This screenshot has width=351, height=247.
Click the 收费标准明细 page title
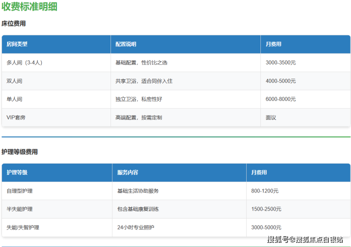29,7
